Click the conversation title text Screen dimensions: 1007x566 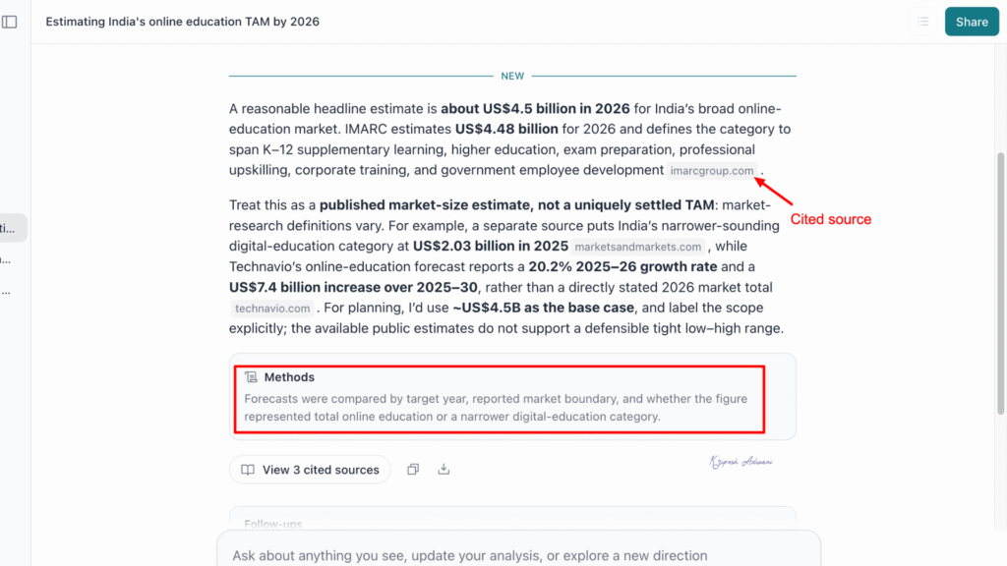click(182, 22)
